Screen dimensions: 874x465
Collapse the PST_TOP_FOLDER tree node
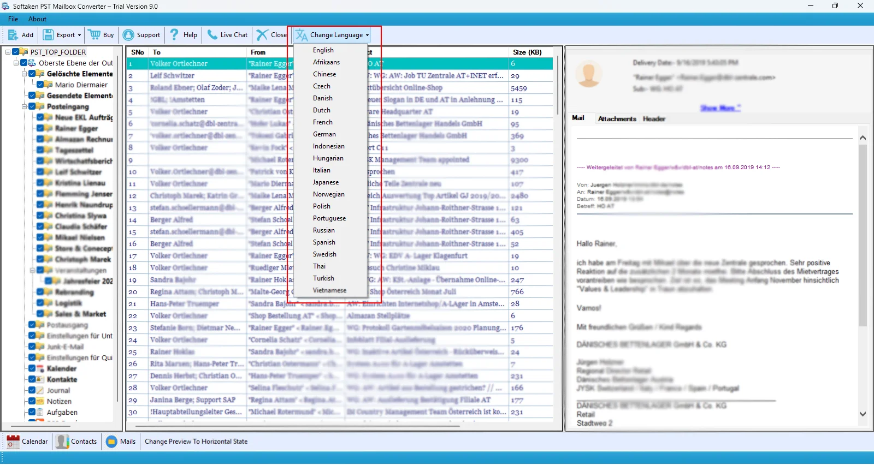click(8, 52)
